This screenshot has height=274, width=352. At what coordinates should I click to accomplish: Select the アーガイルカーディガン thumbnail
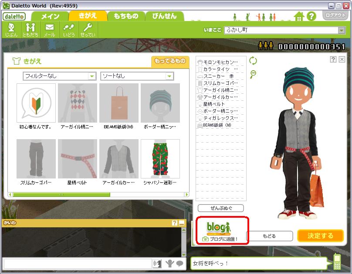(119, 159)
